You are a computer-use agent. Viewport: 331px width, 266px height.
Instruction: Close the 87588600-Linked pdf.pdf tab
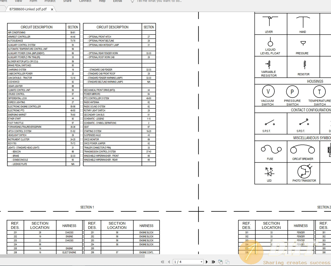[x=52, y=9]
